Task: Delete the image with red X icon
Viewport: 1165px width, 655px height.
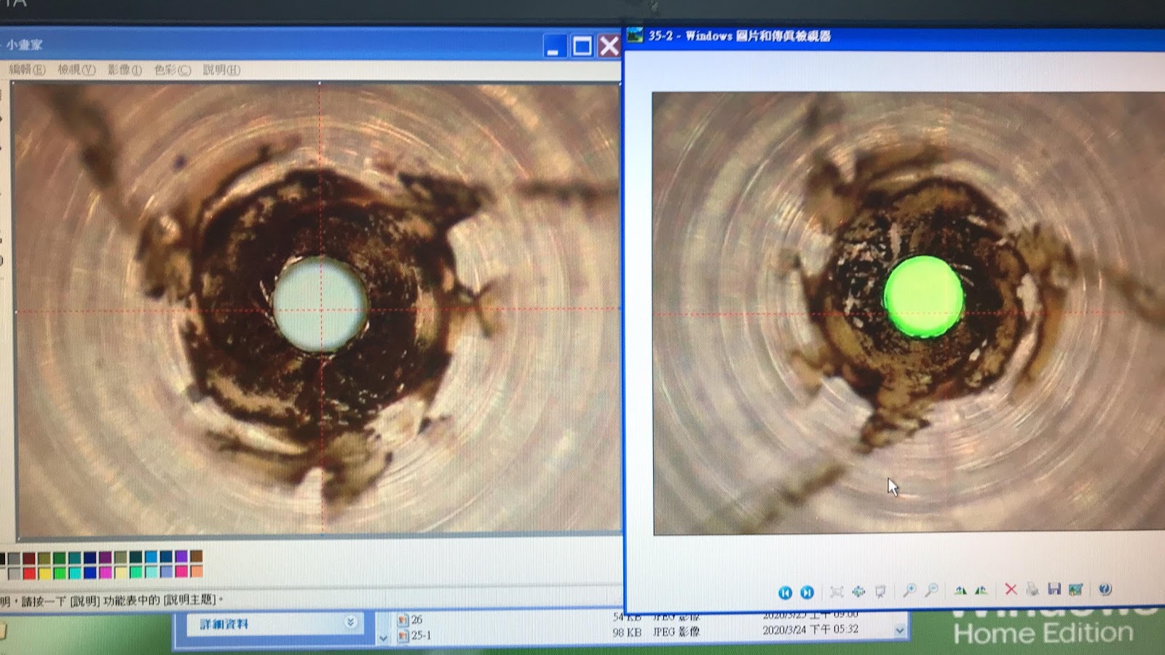Action: point(1011,589)
